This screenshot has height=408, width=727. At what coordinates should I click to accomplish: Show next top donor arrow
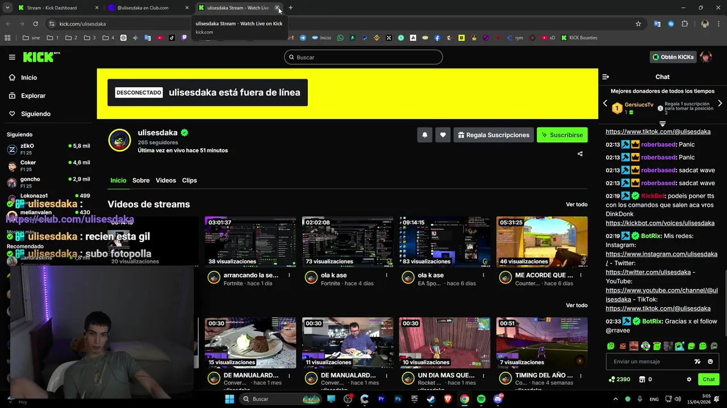[720, 104]
